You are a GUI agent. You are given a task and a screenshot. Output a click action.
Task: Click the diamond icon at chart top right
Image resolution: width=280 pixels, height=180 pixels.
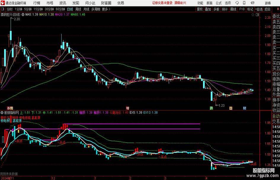(253, 15)
